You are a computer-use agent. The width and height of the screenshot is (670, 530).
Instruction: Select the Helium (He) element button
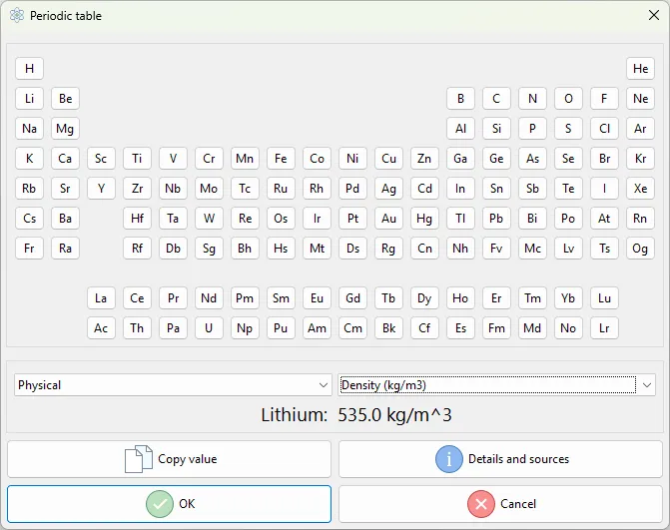tap(640, 69)
